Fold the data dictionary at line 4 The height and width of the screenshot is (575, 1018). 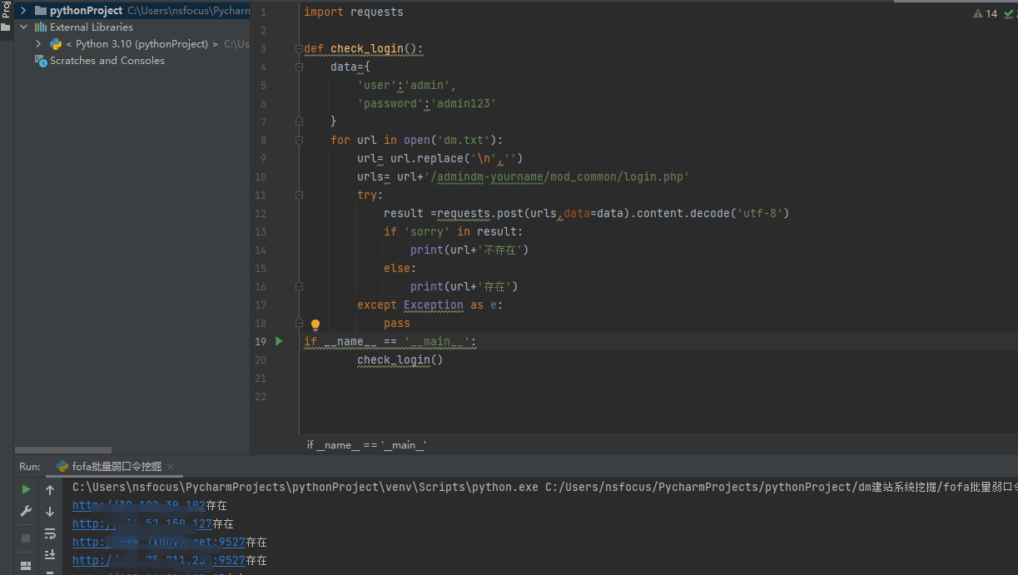click(x=299, y=67)
